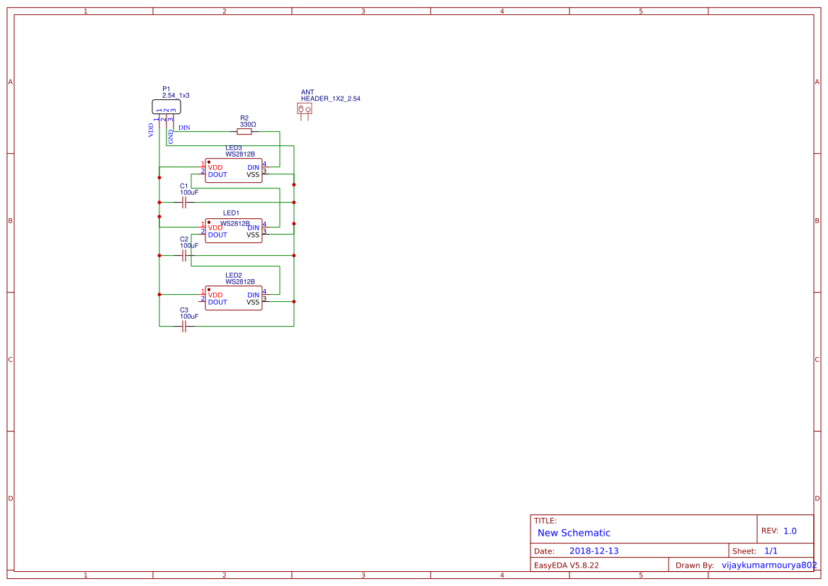Select the P1 2.54_1x3 header symbol
828x586 pixels.
(164, 106)
